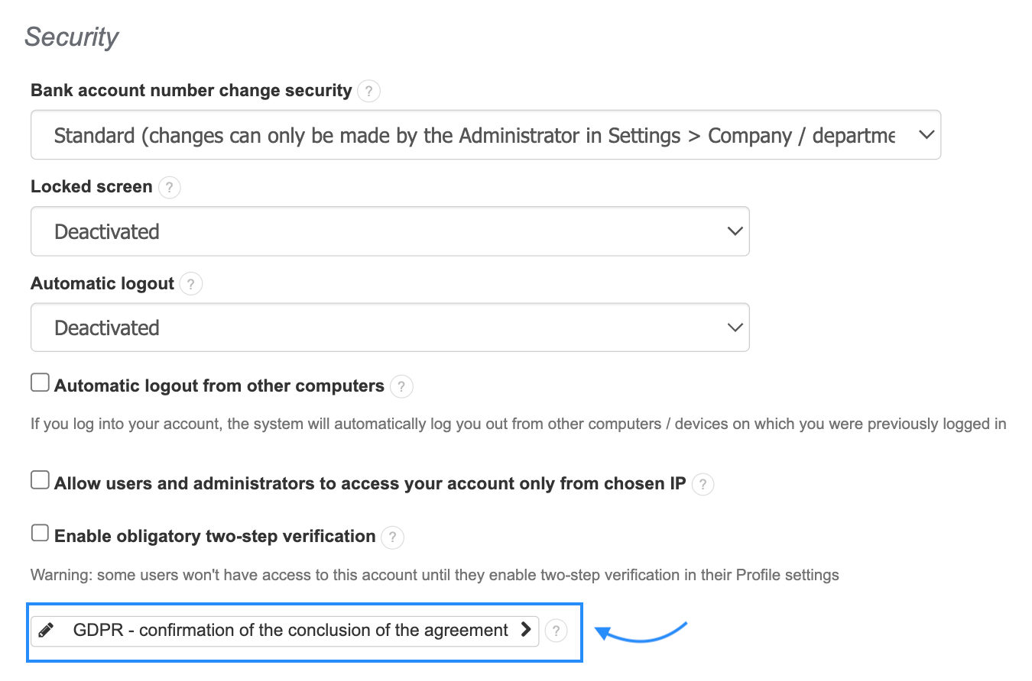Enable Automatic logout from other computers checkbox
This screenshot has width=1032, height=681.
(x=40, y=383)
